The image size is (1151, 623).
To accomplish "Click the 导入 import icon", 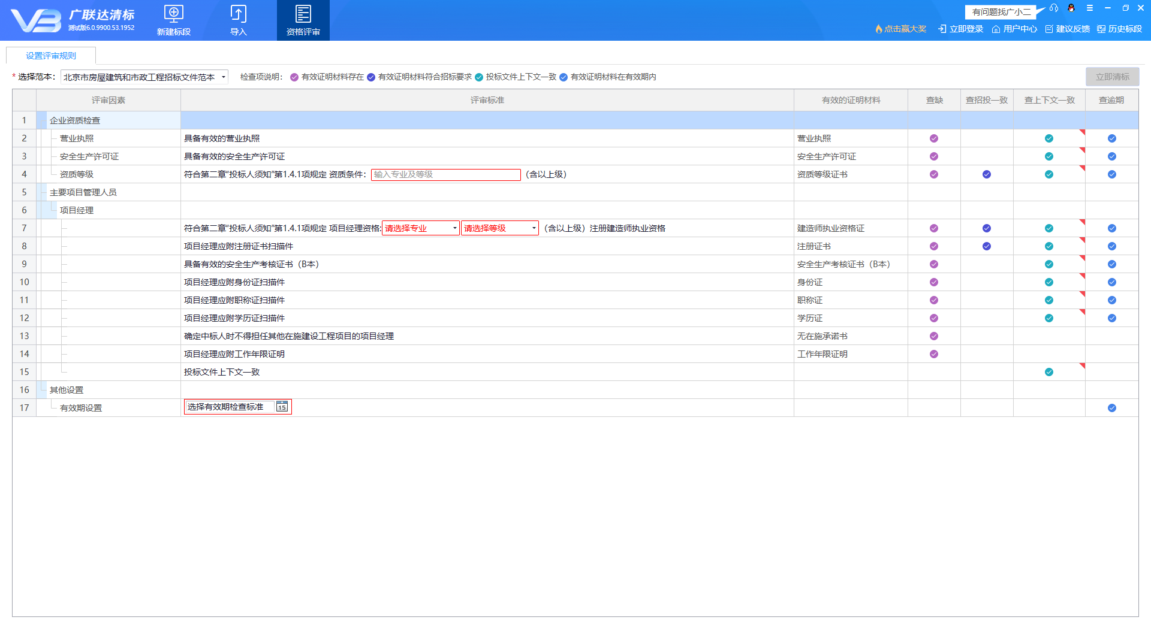I will (239, 20).
